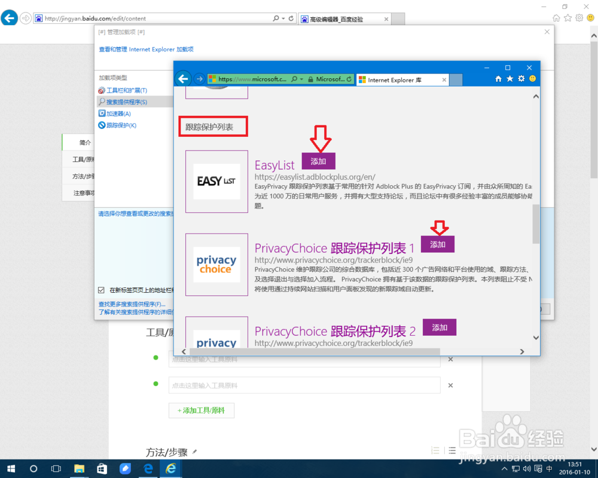Click the gallery vertical scrollbar thumb
The height and width of the screenshot is (478, 598).
click(x=536, y=223)
